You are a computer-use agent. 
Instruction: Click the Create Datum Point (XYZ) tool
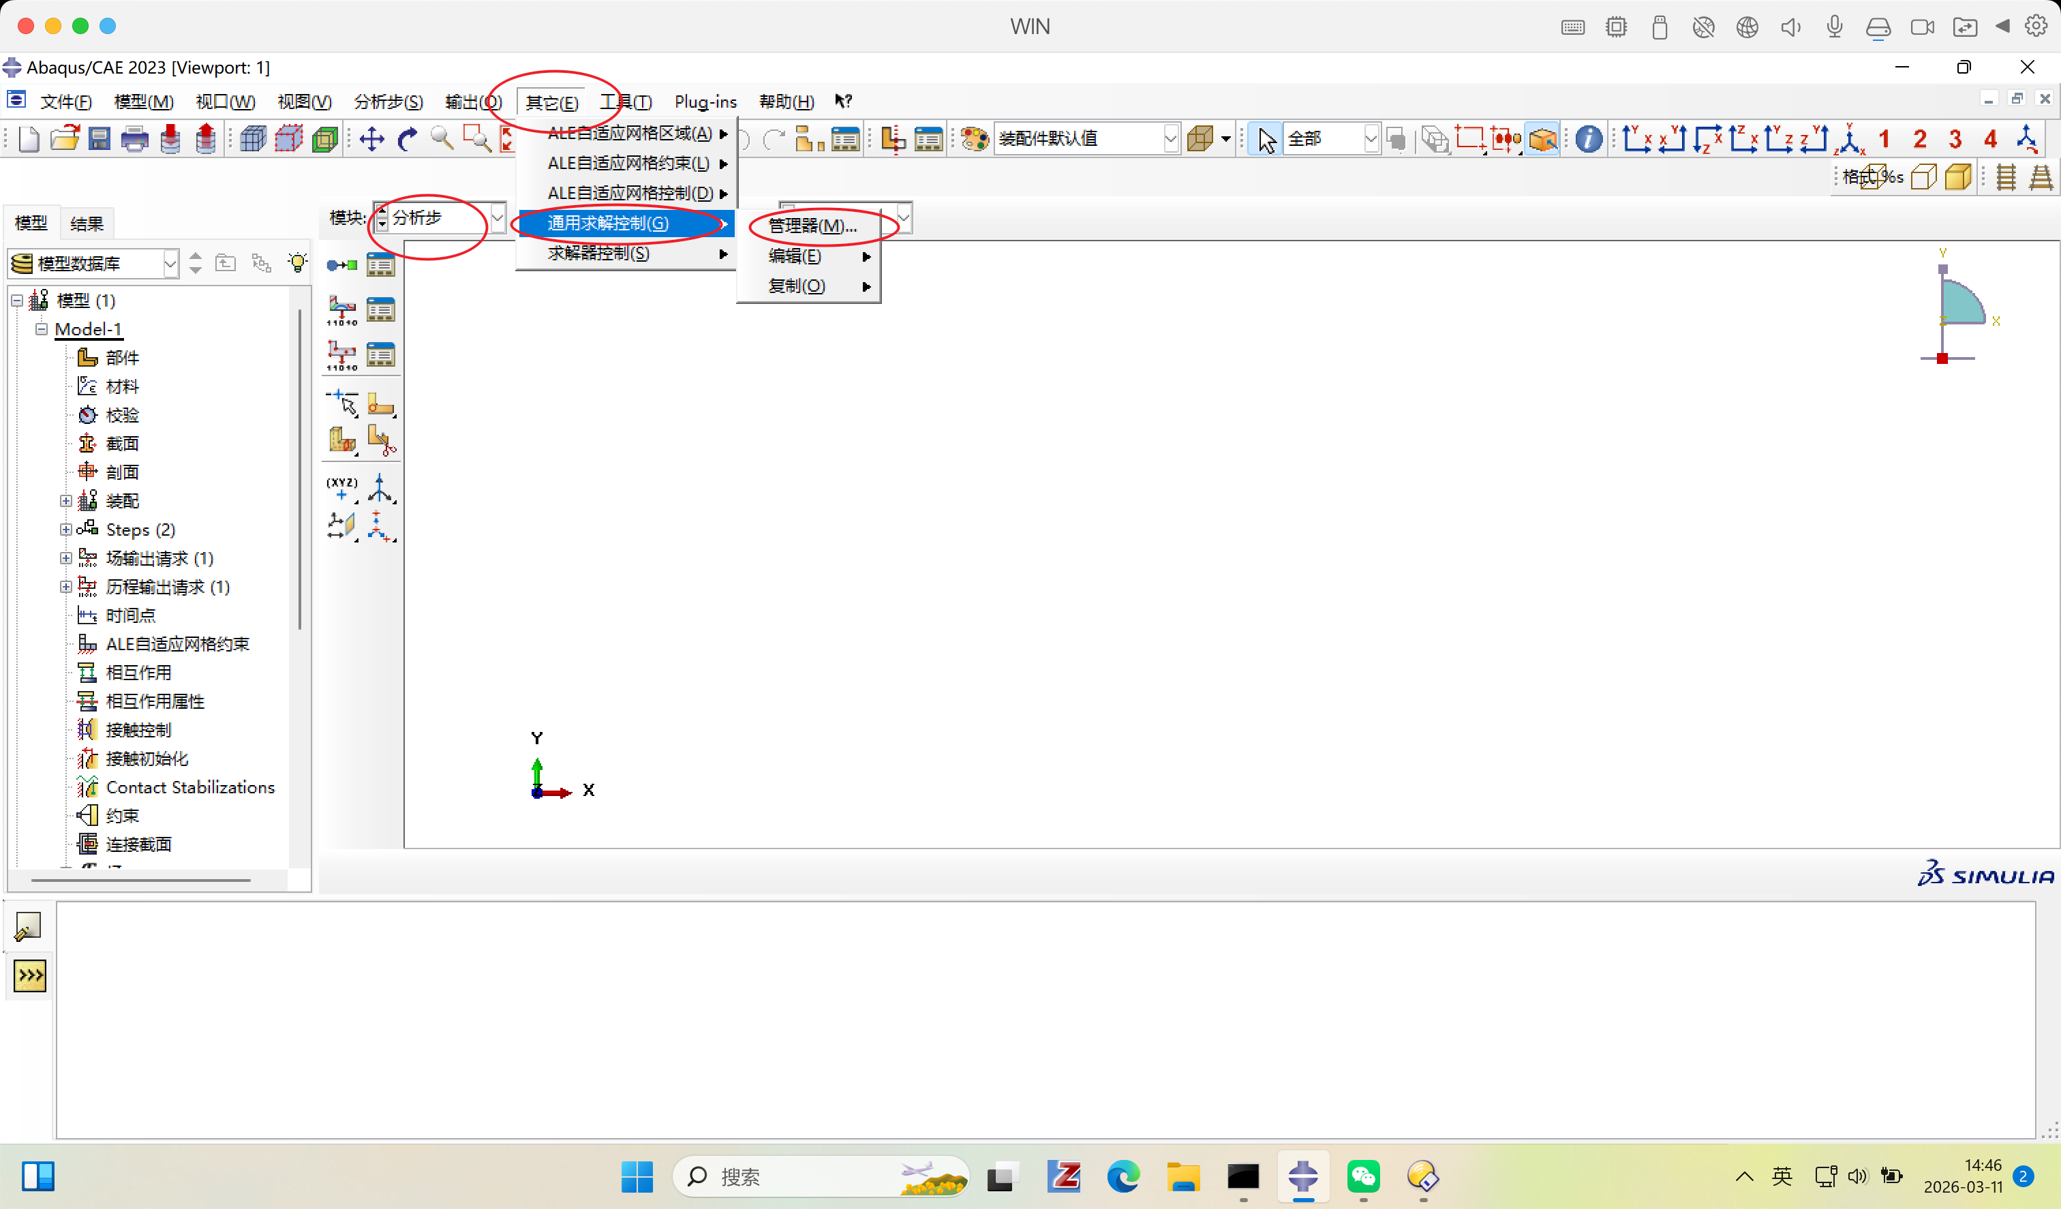coord(342,489)
